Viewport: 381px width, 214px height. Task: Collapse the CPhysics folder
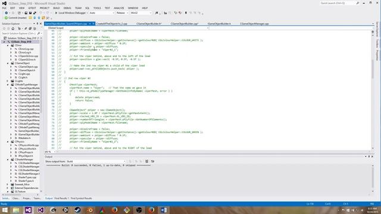[x=8, y=141]
